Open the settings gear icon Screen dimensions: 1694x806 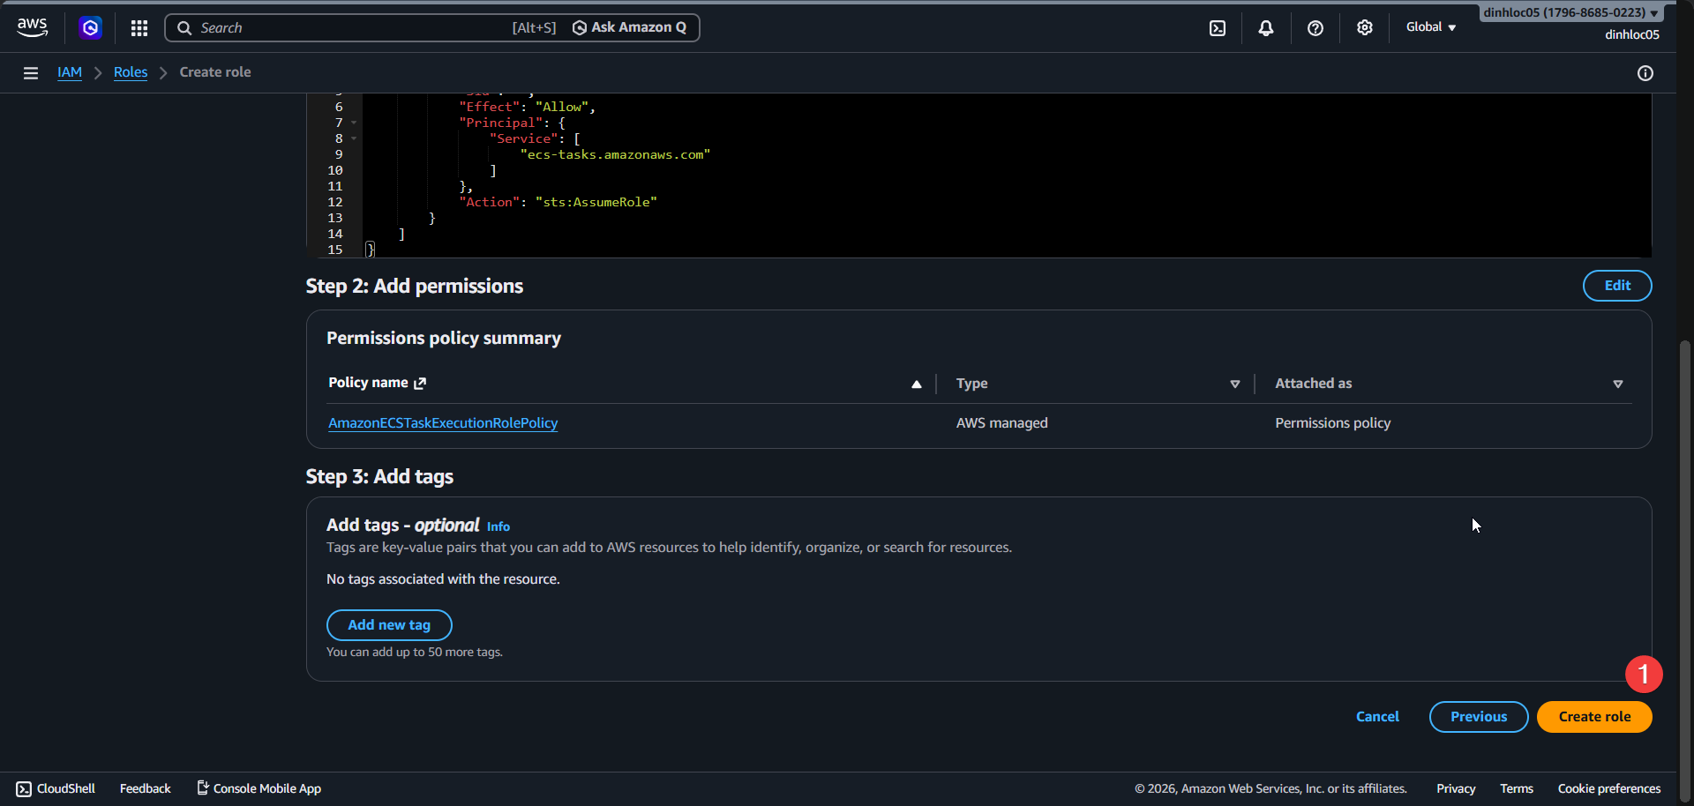[x=1364, y=28]
